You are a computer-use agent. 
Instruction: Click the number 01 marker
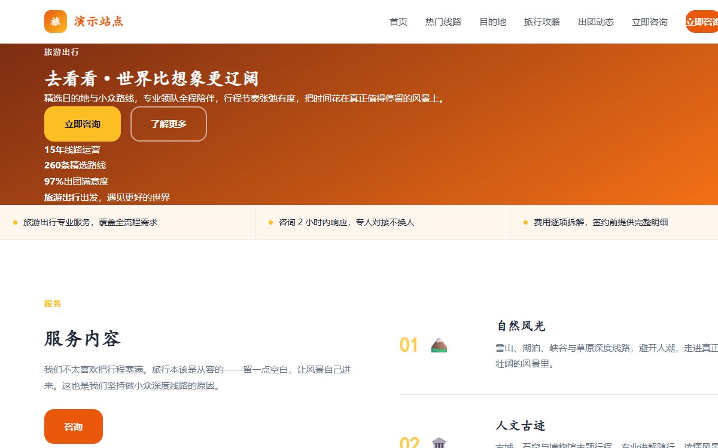409,345
